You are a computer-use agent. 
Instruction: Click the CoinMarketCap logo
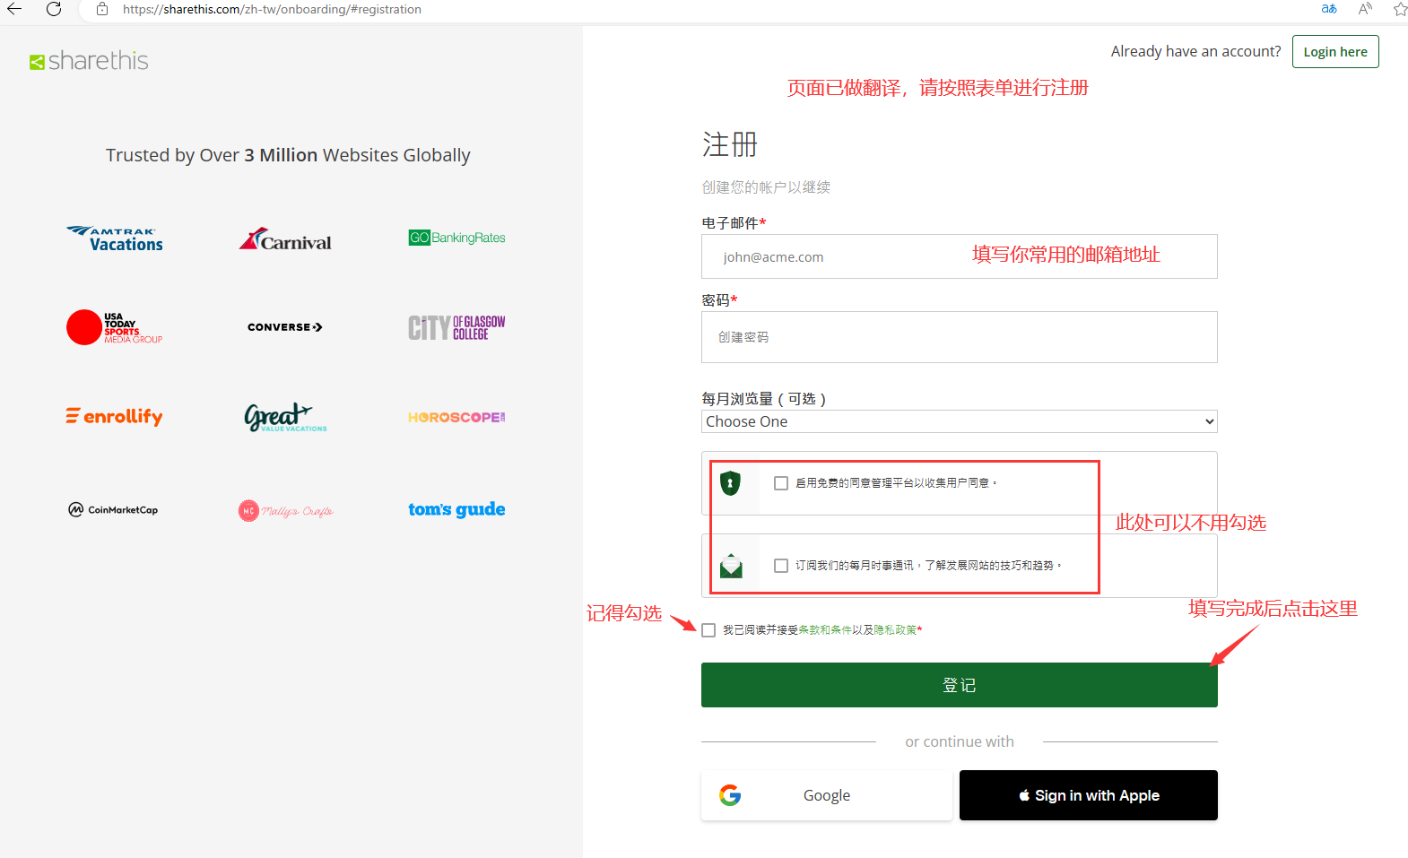pyautogui.click(x=114, y=509)
